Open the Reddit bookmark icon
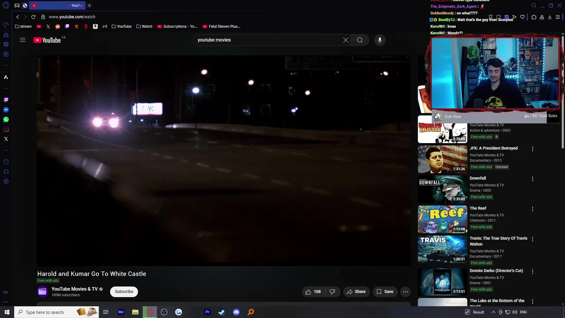The width and height of the screenshot is (565, 318). pos(57,26)
